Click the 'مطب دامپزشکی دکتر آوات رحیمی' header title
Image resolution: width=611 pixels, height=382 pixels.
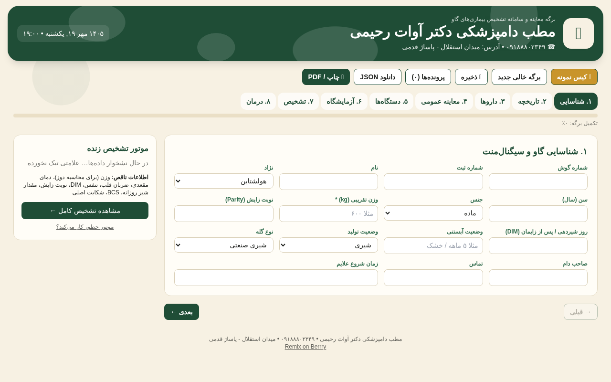[453, 32]
